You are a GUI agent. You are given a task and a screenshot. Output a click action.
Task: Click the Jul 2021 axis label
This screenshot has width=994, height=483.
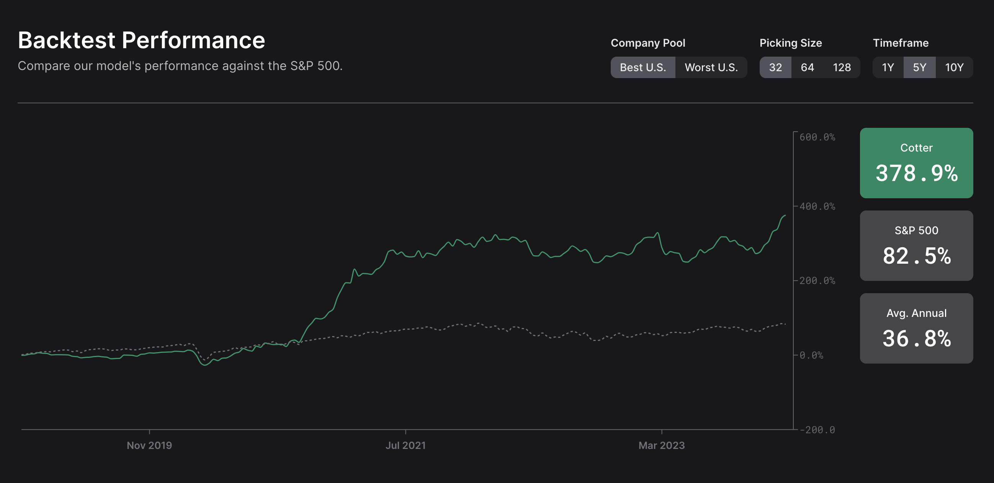click(x=405, y=445)
